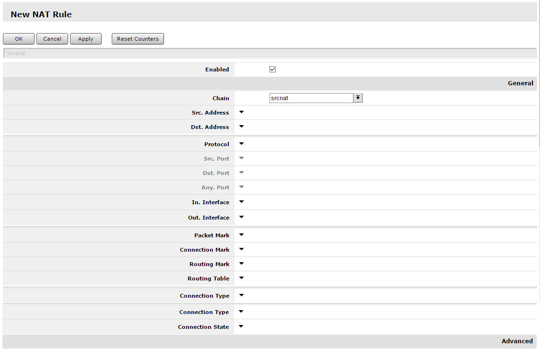540x349 pixels.
Task: Expand the Routing Mark options
Action: pos(241,264)
